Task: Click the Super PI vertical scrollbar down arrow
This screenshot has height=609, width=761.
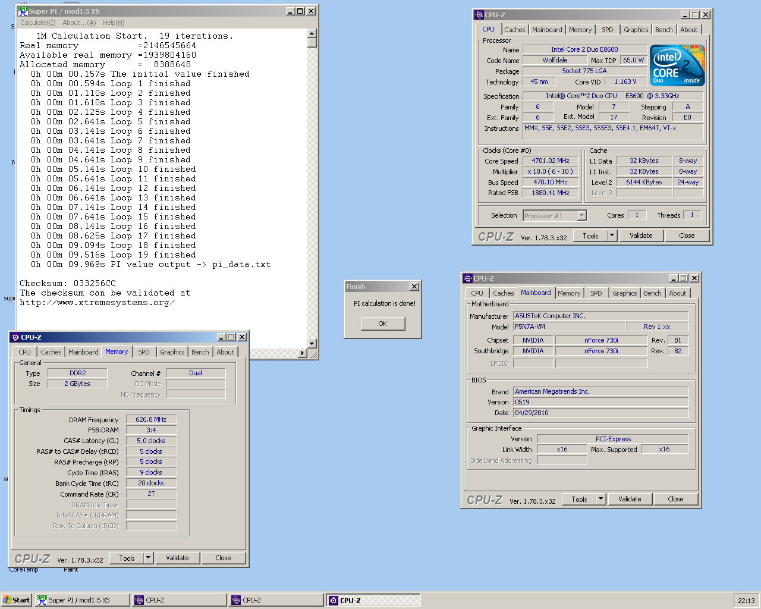Action: pos(312,344)
